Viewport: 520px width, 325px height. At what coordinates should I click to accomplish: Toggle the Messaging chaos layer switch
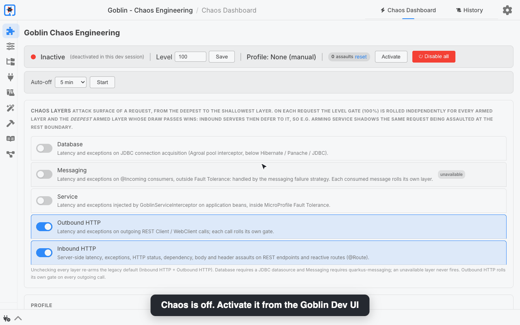(44, 174)
